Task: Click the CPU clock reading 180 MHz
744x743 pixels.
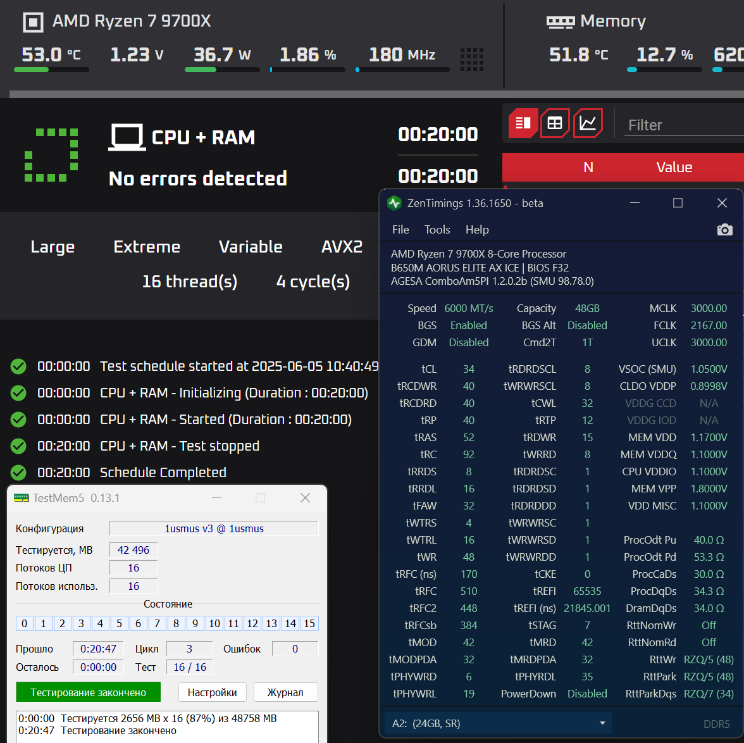Action: (x=402, y=54)
